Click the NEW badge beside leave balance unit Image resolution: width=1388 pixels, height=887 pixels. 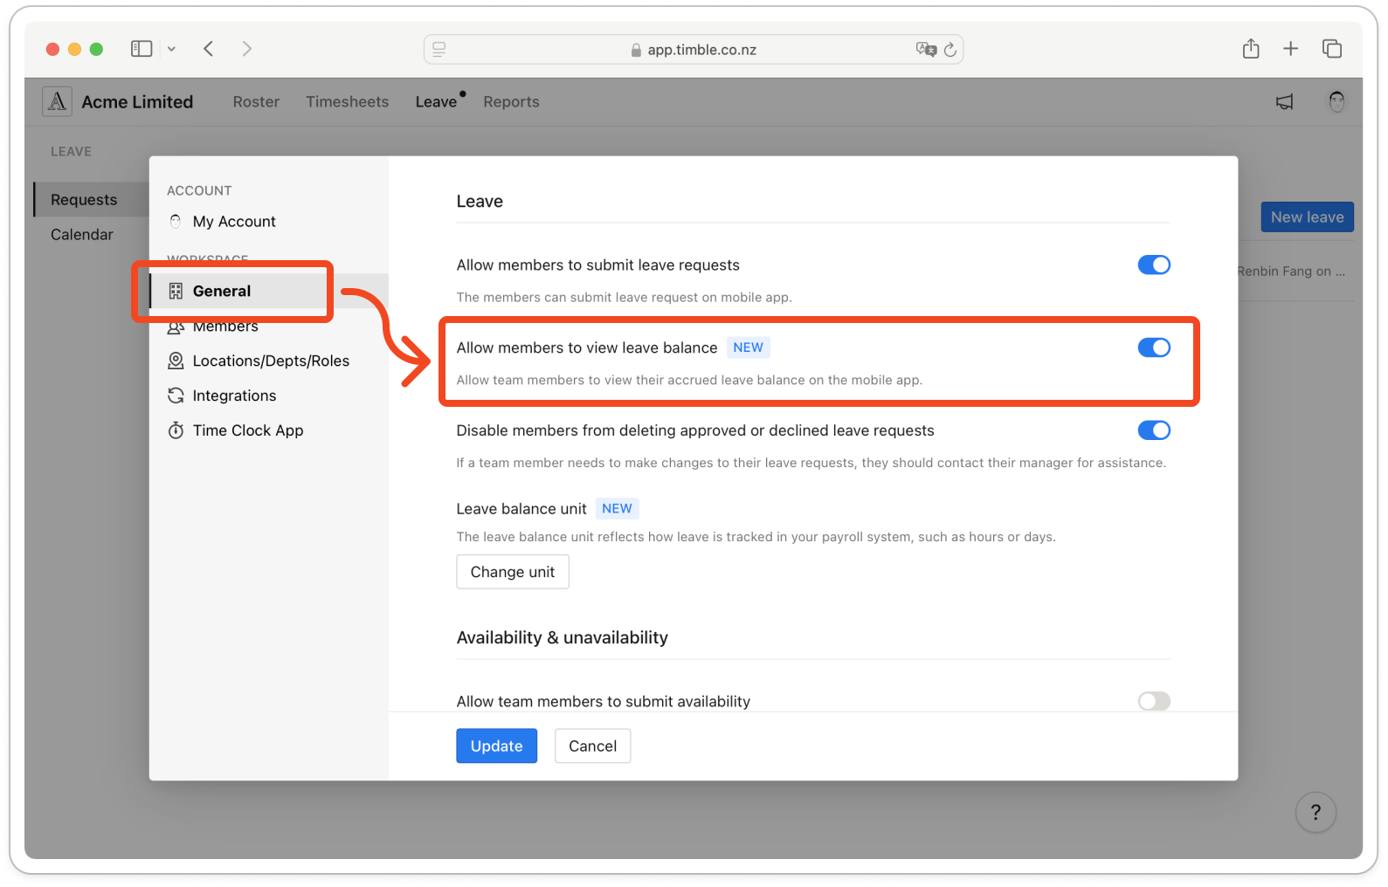(x=617, y=509)
